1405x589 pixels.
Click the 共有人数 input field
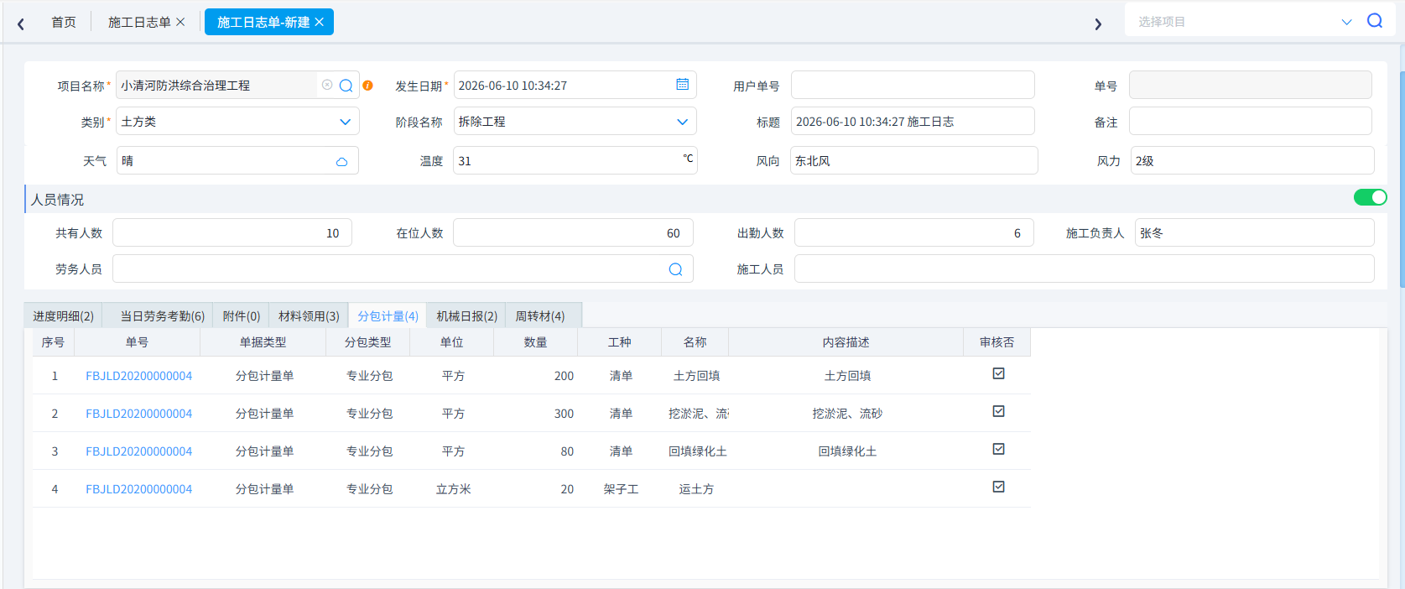(x=232, y=232)
